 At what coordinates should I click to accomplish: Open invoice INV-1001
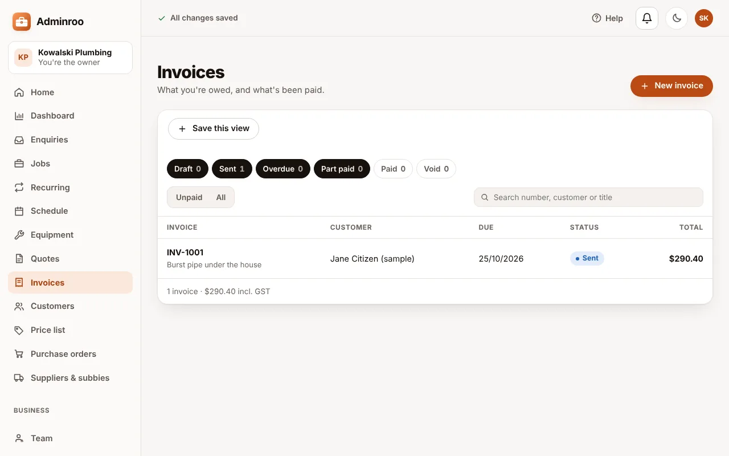click(185, 253)
